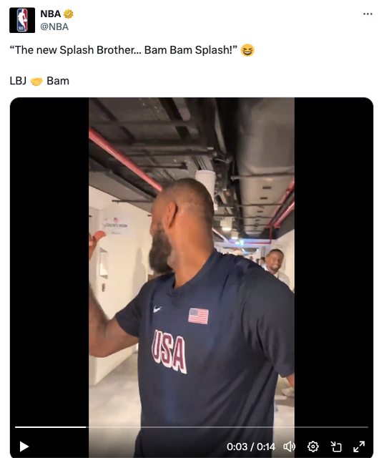Click the NBA display name
This screenshot has height=458, width=379.
[x=51, y=14]
